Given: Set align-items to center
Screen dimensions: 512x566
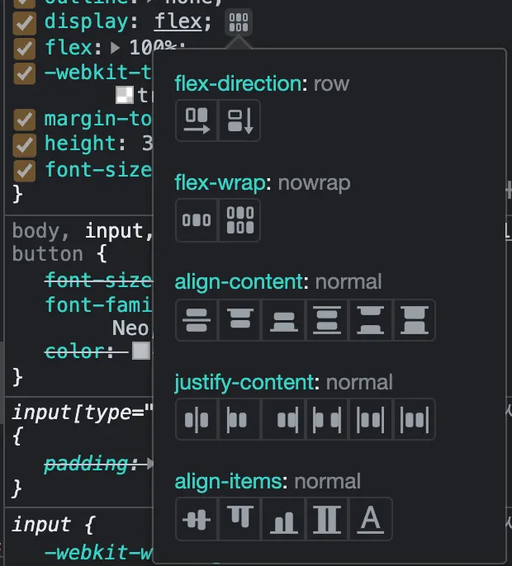Looking at the screenshot, I should click(197, 520).
